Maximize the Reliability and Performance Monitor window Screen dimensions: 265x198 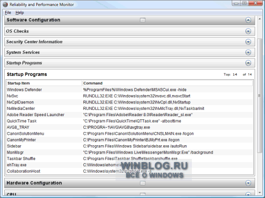click(244, 3)
